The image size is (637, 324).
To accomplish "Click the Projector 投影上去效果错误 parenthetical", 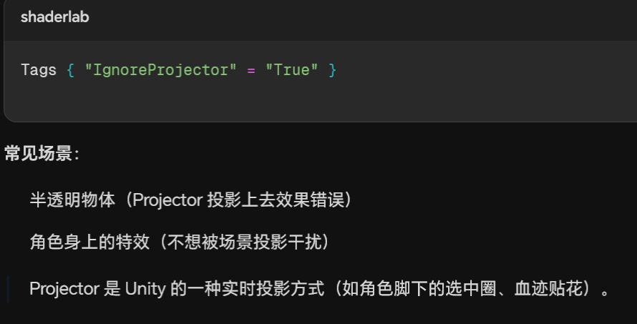I will [242, 200].
